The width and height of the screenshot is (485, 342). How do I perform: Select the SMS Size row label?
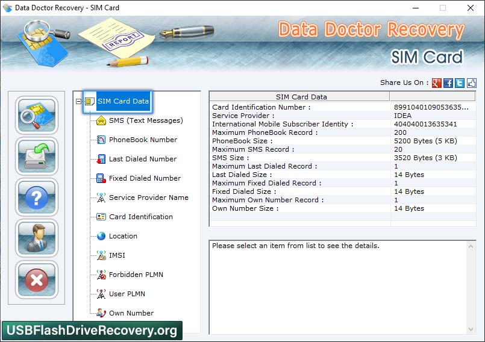coord(230,158)
